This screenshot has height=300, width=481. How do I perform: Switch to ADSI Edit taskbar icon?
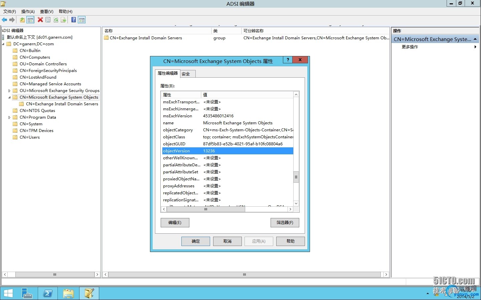click(89, 293)
